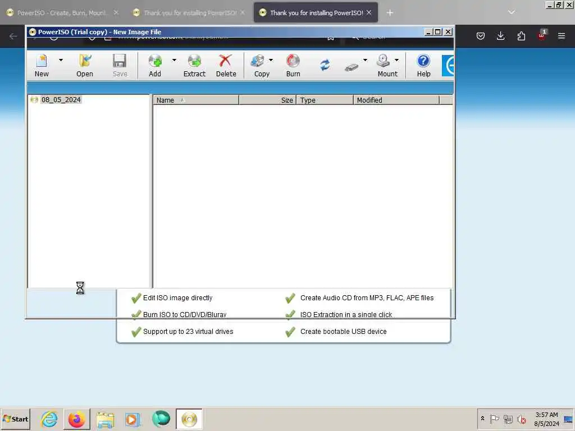Sort by the Type column header
The image size is (575, 431).
325,100
